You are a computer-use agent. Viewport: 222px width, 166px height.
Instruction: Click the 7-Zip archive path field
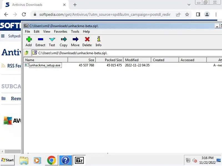click(127, 53)
